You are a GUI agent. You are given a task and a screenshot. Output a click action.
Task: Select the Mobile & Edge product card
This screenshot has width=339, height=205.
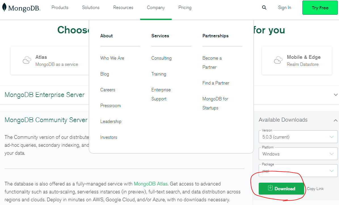(x=297, y=61)
